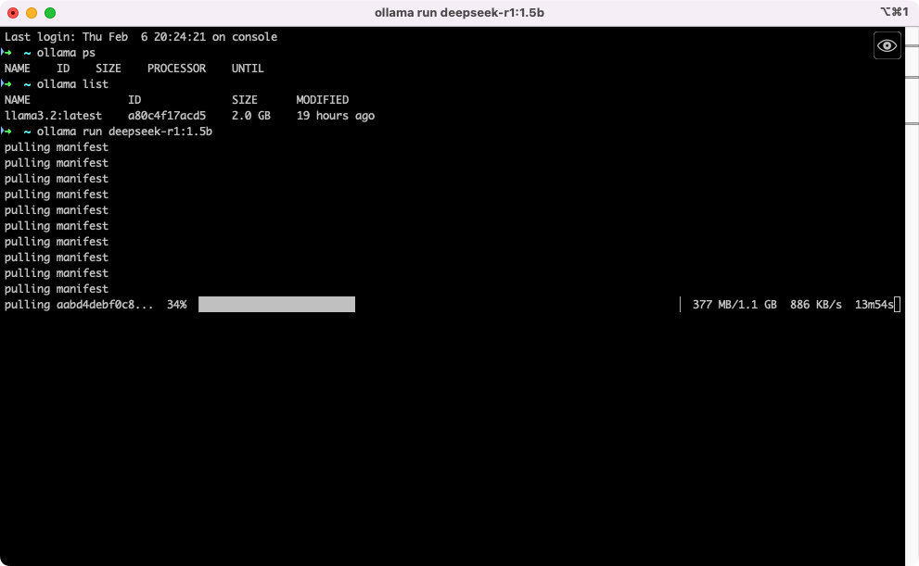
Task: Click the ⌥⌘1 shortcut indicator in title bar
Action: tap(894, 12)
